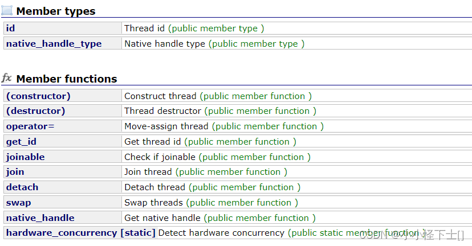The image size is (472, 246).
Task: Open the get_id function link
Action: 21,142
